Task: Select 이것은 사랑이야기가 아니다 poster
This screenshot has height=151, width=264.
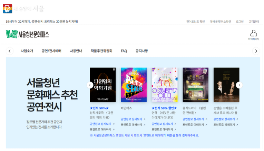Action: tap(165, 85)
